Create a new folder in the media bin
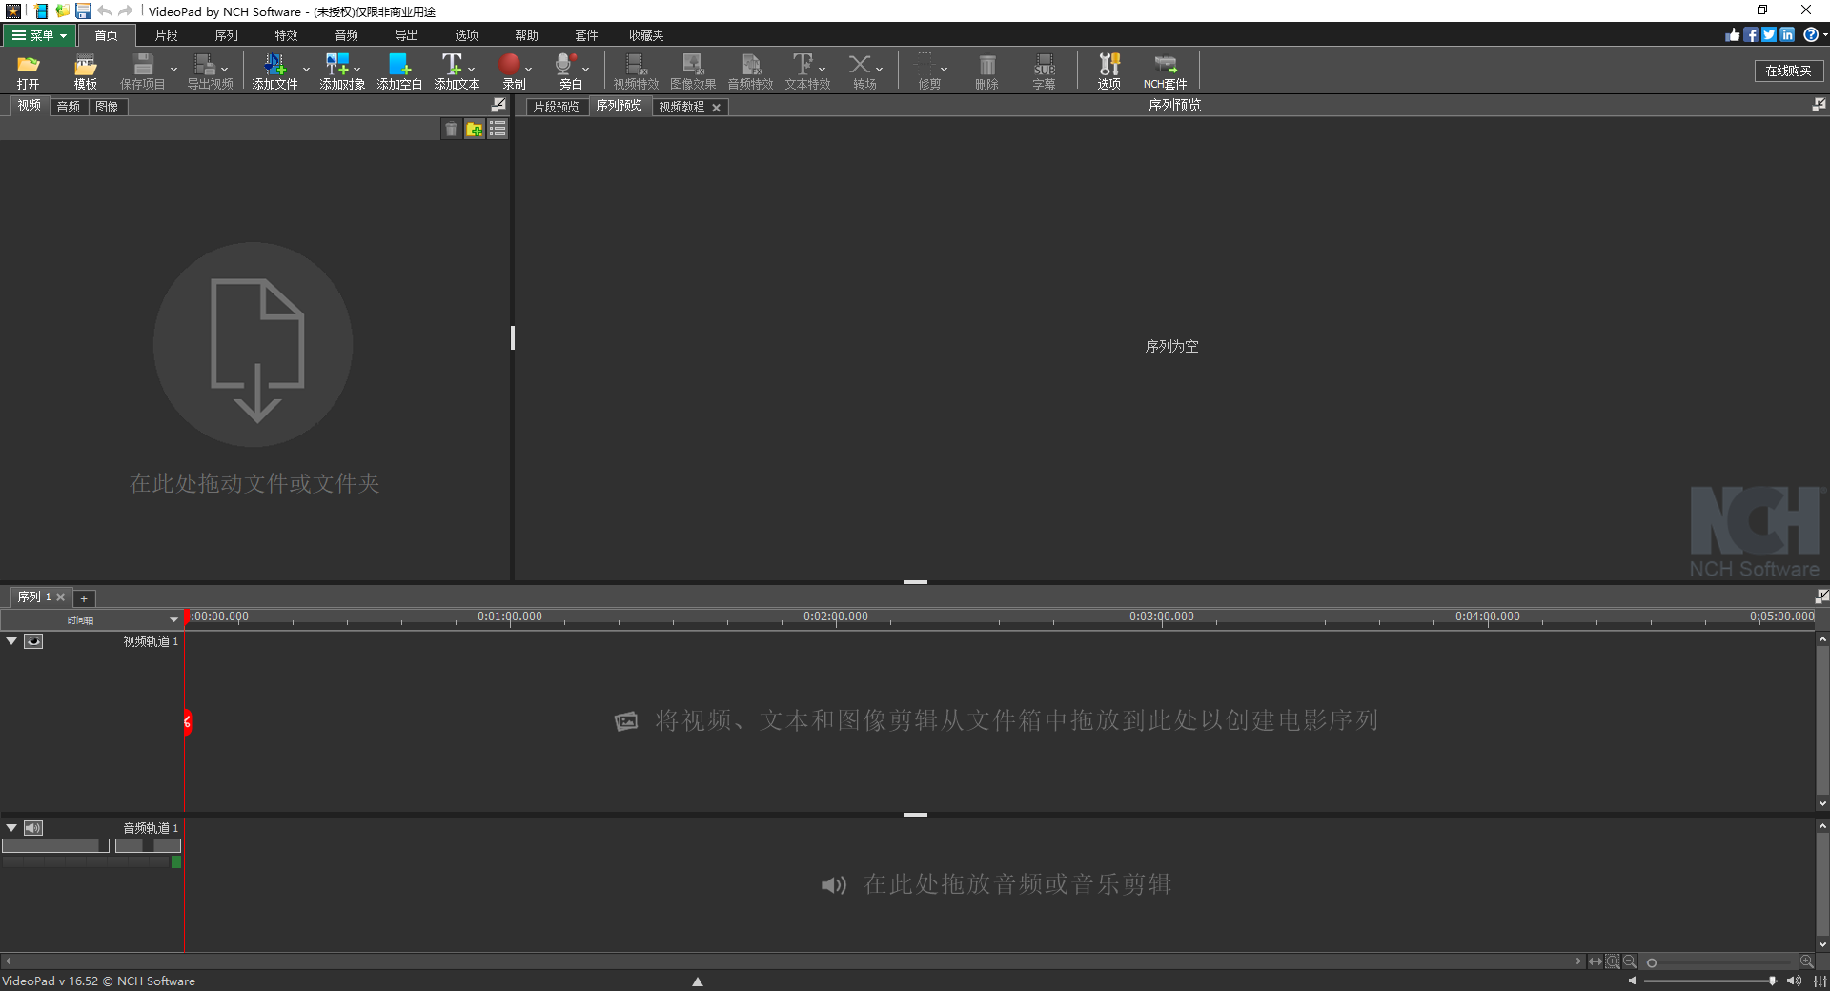 (x=474, y=129)
